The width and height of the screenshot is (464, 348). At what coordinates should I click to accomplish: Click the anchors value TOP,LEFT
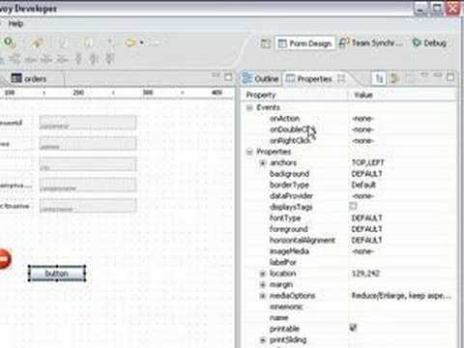click(368, 162)
